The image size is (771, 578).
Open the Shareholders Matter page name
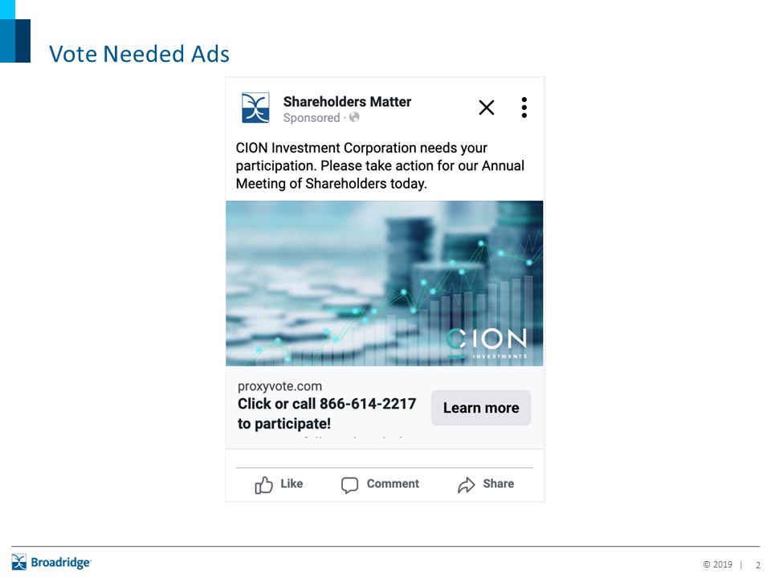347,101
